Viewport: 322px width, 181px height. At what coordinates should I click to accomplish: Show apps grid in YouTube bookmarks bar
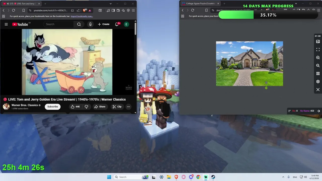pyautogui.click(x=4, y=16)
